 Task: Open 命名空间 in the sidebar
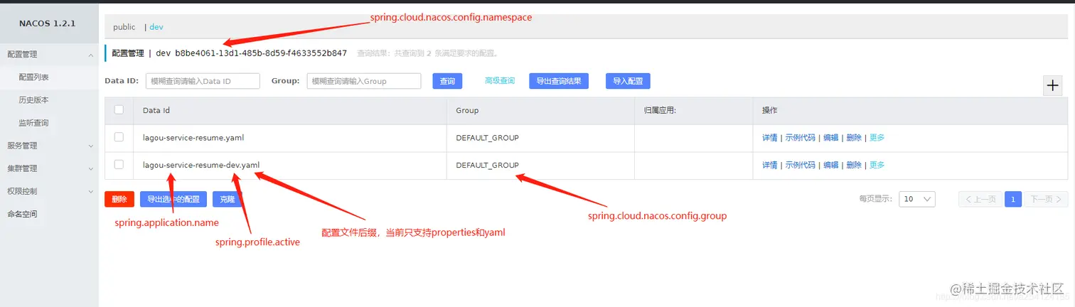(22, 214)
